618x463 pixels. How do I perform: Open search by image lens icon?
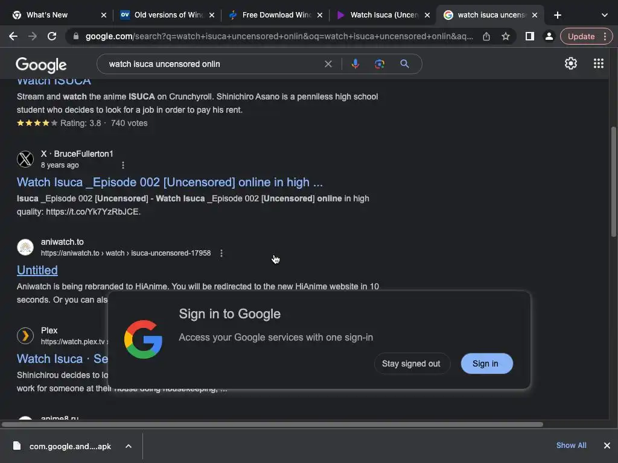click(x=379, y=64)
